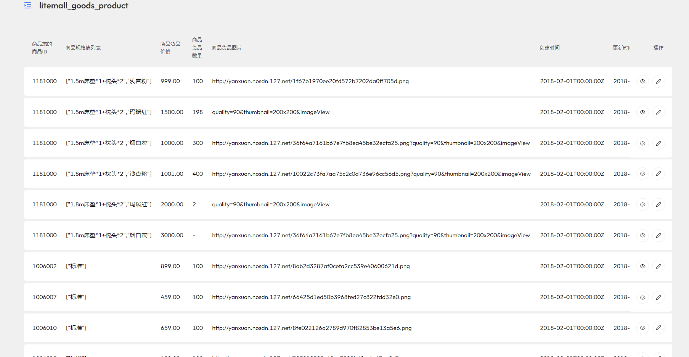Click the 商品货品价格 column header

170,48
